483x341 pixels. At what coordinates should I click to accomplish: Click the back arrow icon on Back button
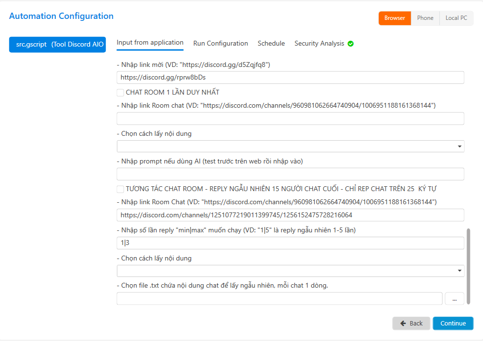403,324
